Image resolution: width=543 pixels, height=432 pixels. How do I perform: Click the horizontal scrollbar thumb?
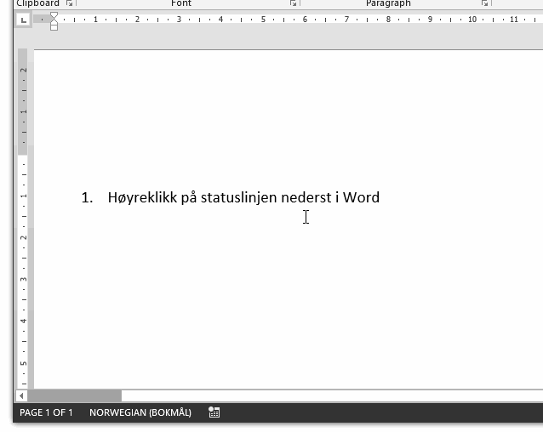pos(74,395)
